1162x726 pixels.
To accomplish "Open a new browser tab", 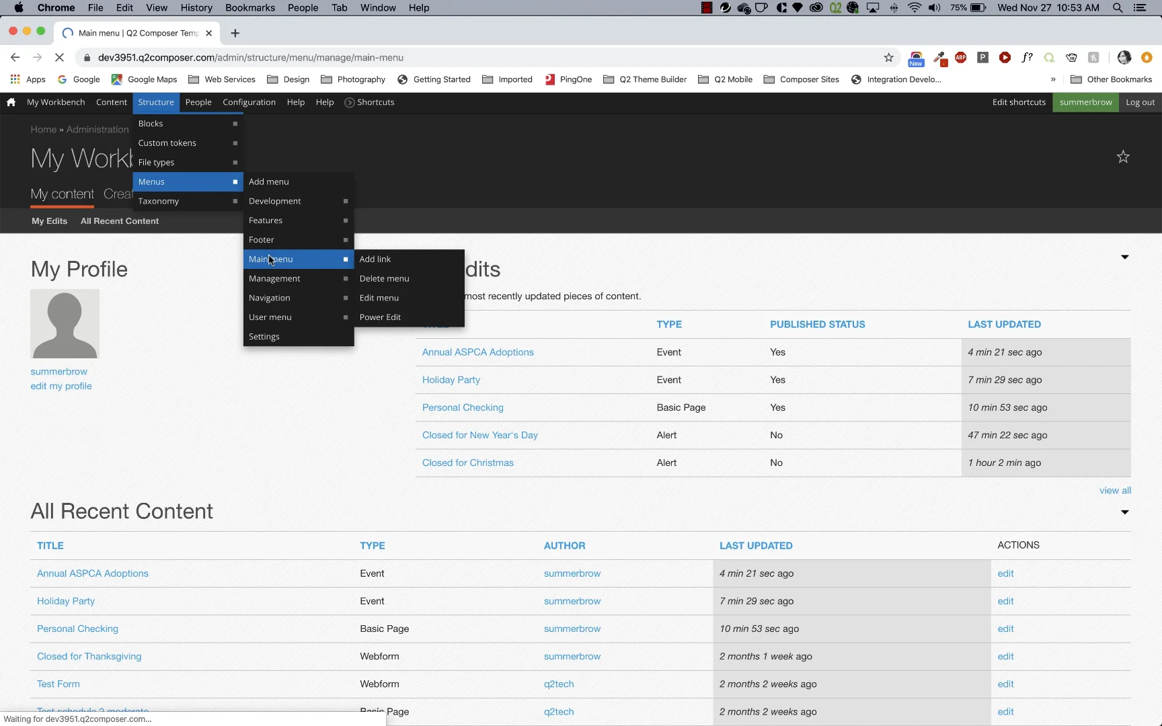I will [x=235, y=33].
